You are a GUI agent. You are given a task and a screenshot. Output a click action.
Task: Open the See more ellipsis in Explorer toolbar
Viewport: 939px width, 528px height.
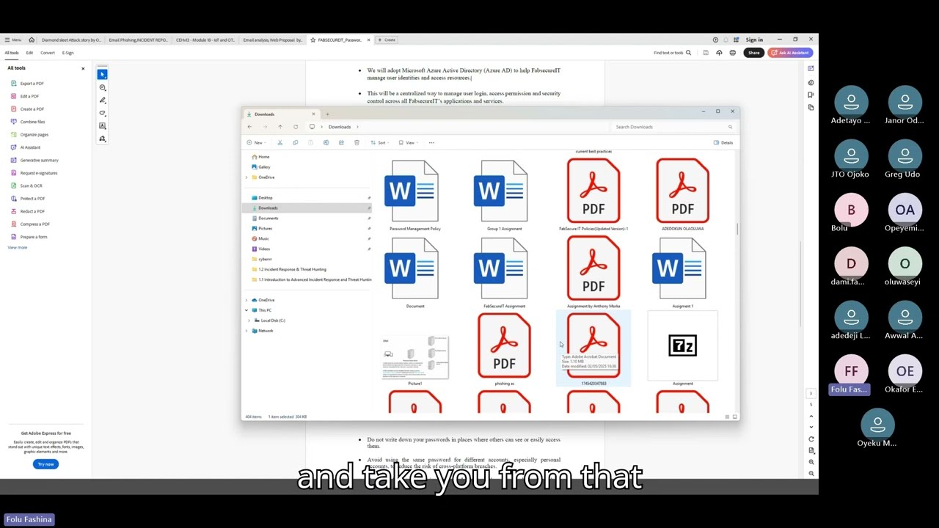(x=431, y=142)
